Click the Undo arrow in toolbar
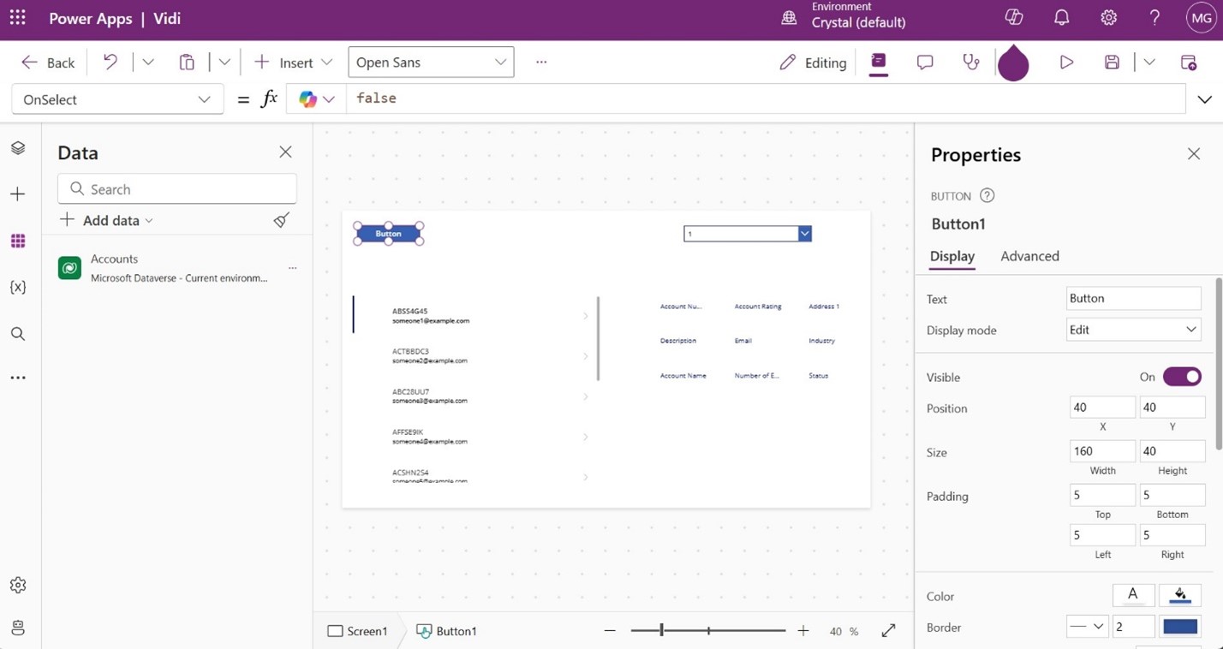The image size is (1223, 649). click(110, 63)
